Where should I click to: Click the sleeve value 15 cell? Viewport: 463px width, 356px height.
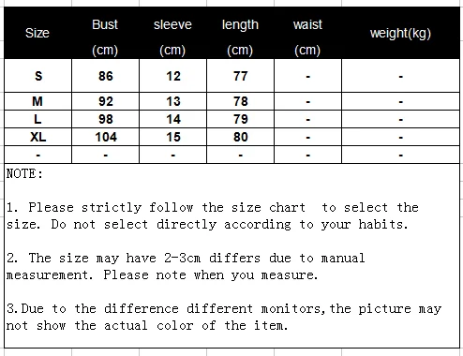pos(172,137)
